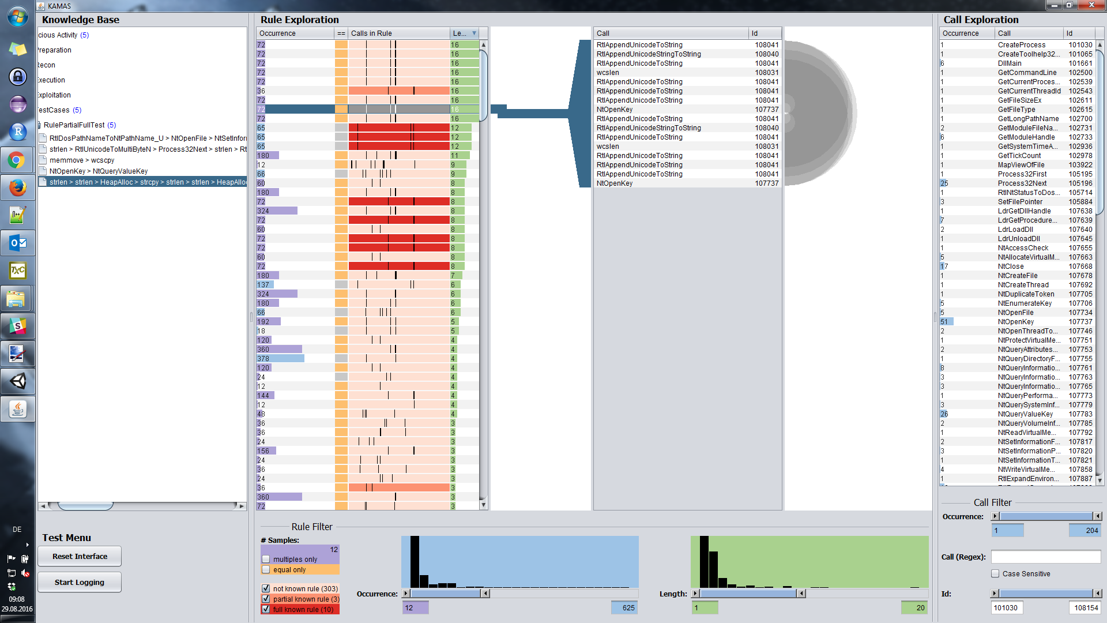Open Google Chrome from the taskbar
Image resolution: width=1107 pixels, height=623 pixels.
pyautogui.click(x=17, y=160)
